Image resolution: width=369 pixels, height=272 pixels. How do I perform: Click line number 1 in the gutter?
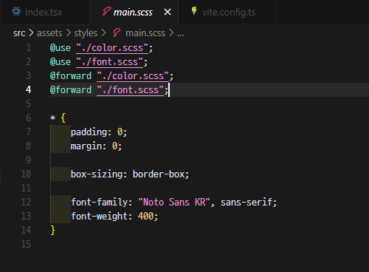click(29, 48)
